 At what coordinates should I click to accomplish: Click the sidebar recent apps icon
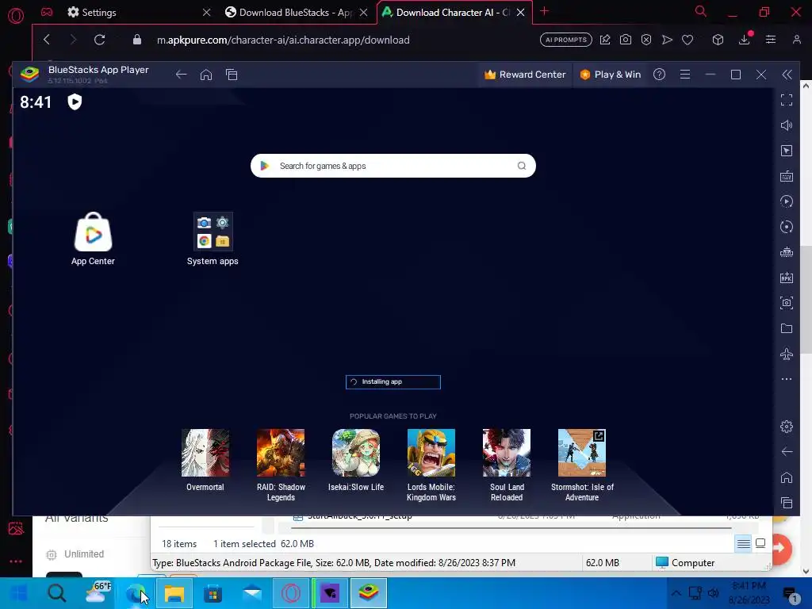click(787, 502)
